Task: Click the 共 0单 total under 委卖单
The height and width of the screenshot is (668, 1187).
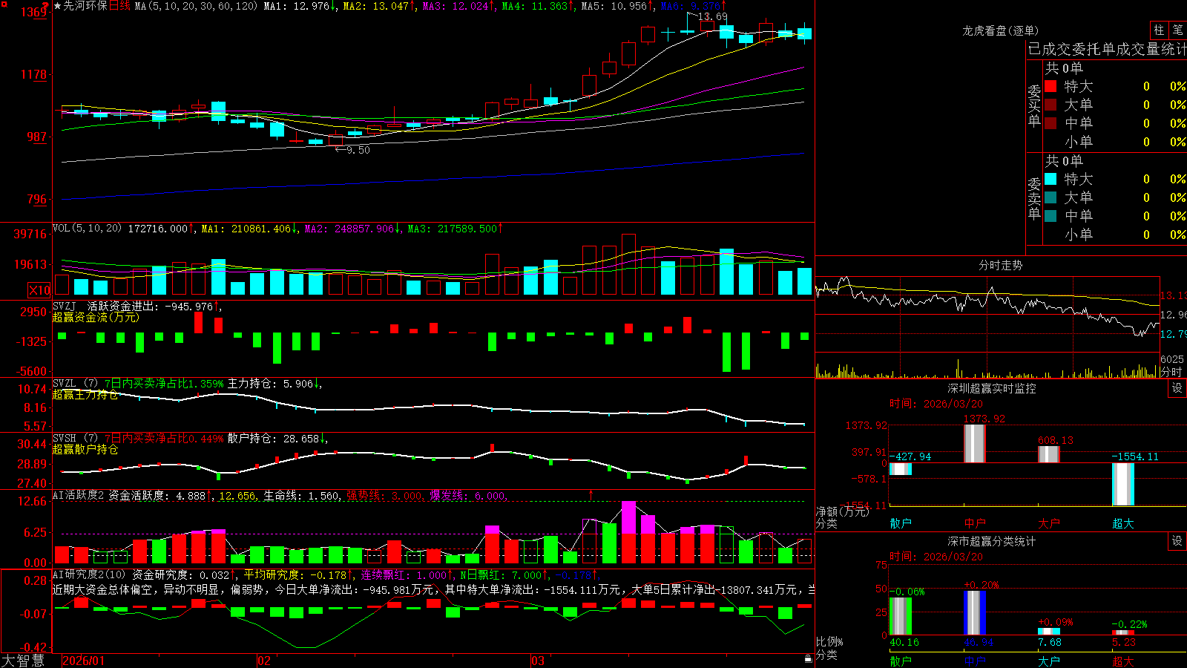Action: [1064, 160]
